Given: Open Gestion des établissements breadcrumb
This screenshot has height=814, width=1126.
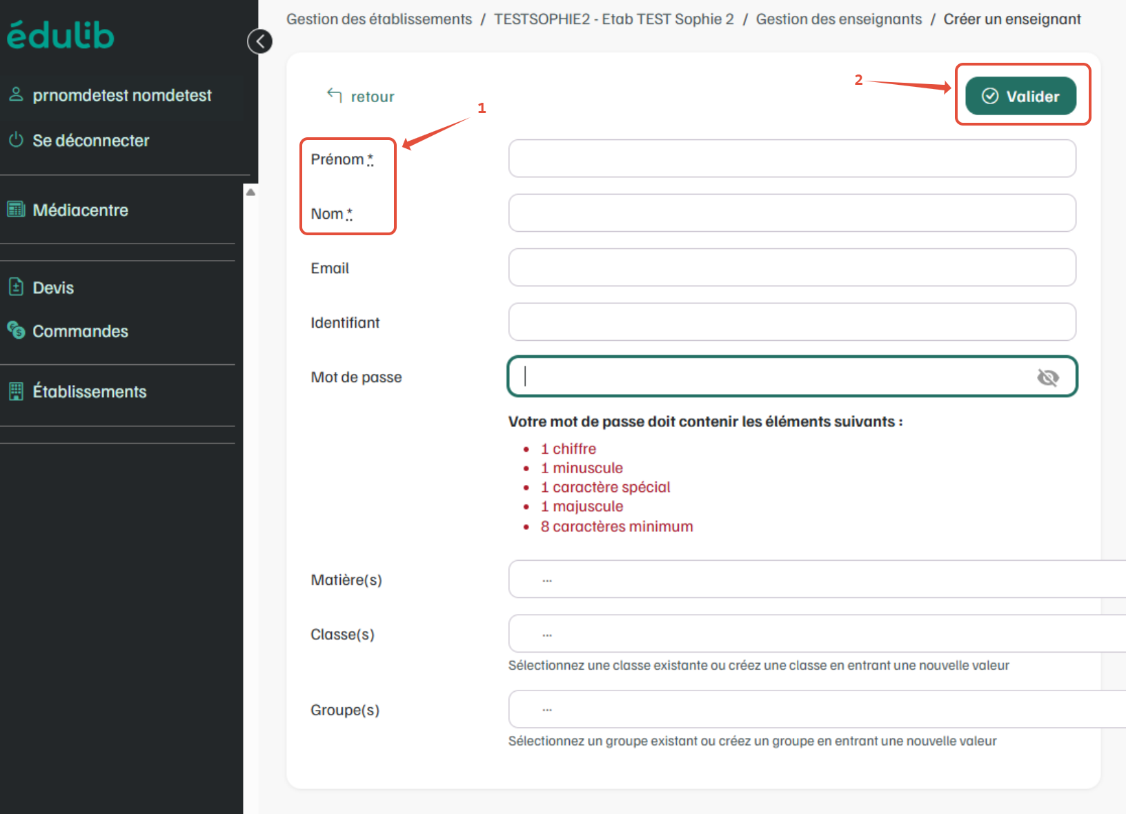Looking at the screenshot, I should coord(379,19).
